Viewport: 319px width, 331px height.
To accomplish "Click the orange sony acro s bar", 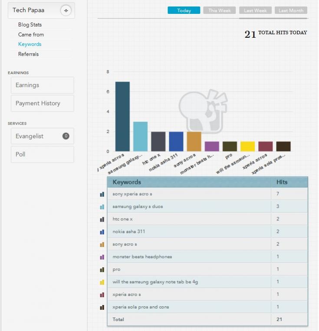I will (194, 141).
